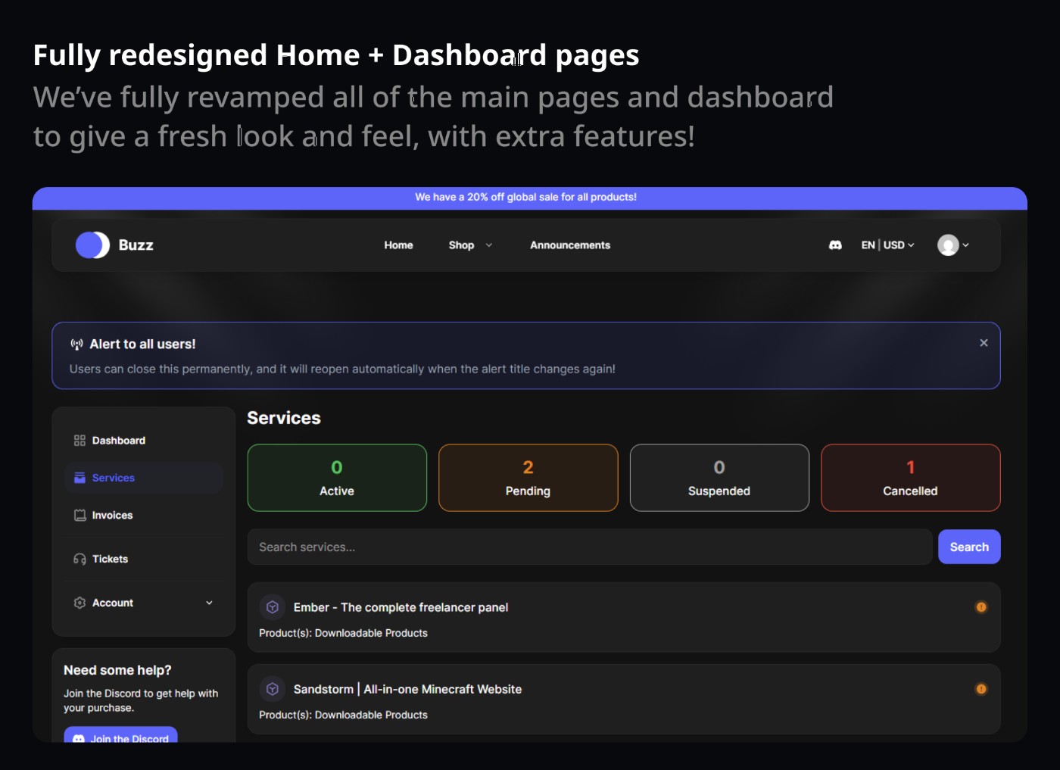
Task: Click the Ember product cube icon
Action: point(273,607)
